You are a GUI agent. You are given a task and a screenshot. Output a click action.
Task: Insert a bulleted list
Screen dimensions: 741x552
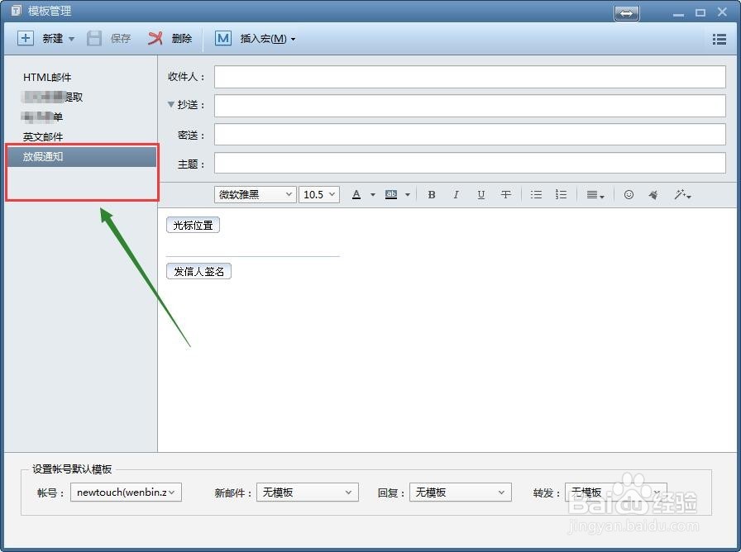point(536,194)
